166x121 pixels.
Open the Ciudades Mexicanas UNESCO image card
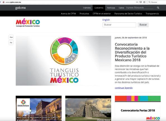click(x=39, y=108)
